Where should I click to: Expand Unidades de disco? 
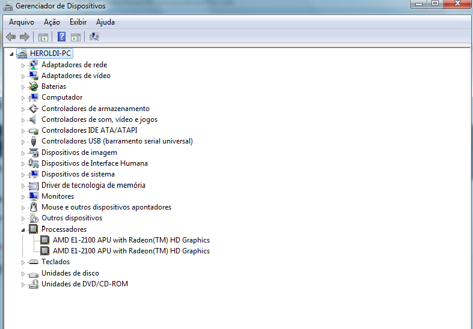coord(23,274)
